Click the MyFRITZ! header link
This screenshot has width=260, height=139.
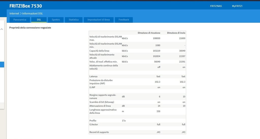coord(237,6)
